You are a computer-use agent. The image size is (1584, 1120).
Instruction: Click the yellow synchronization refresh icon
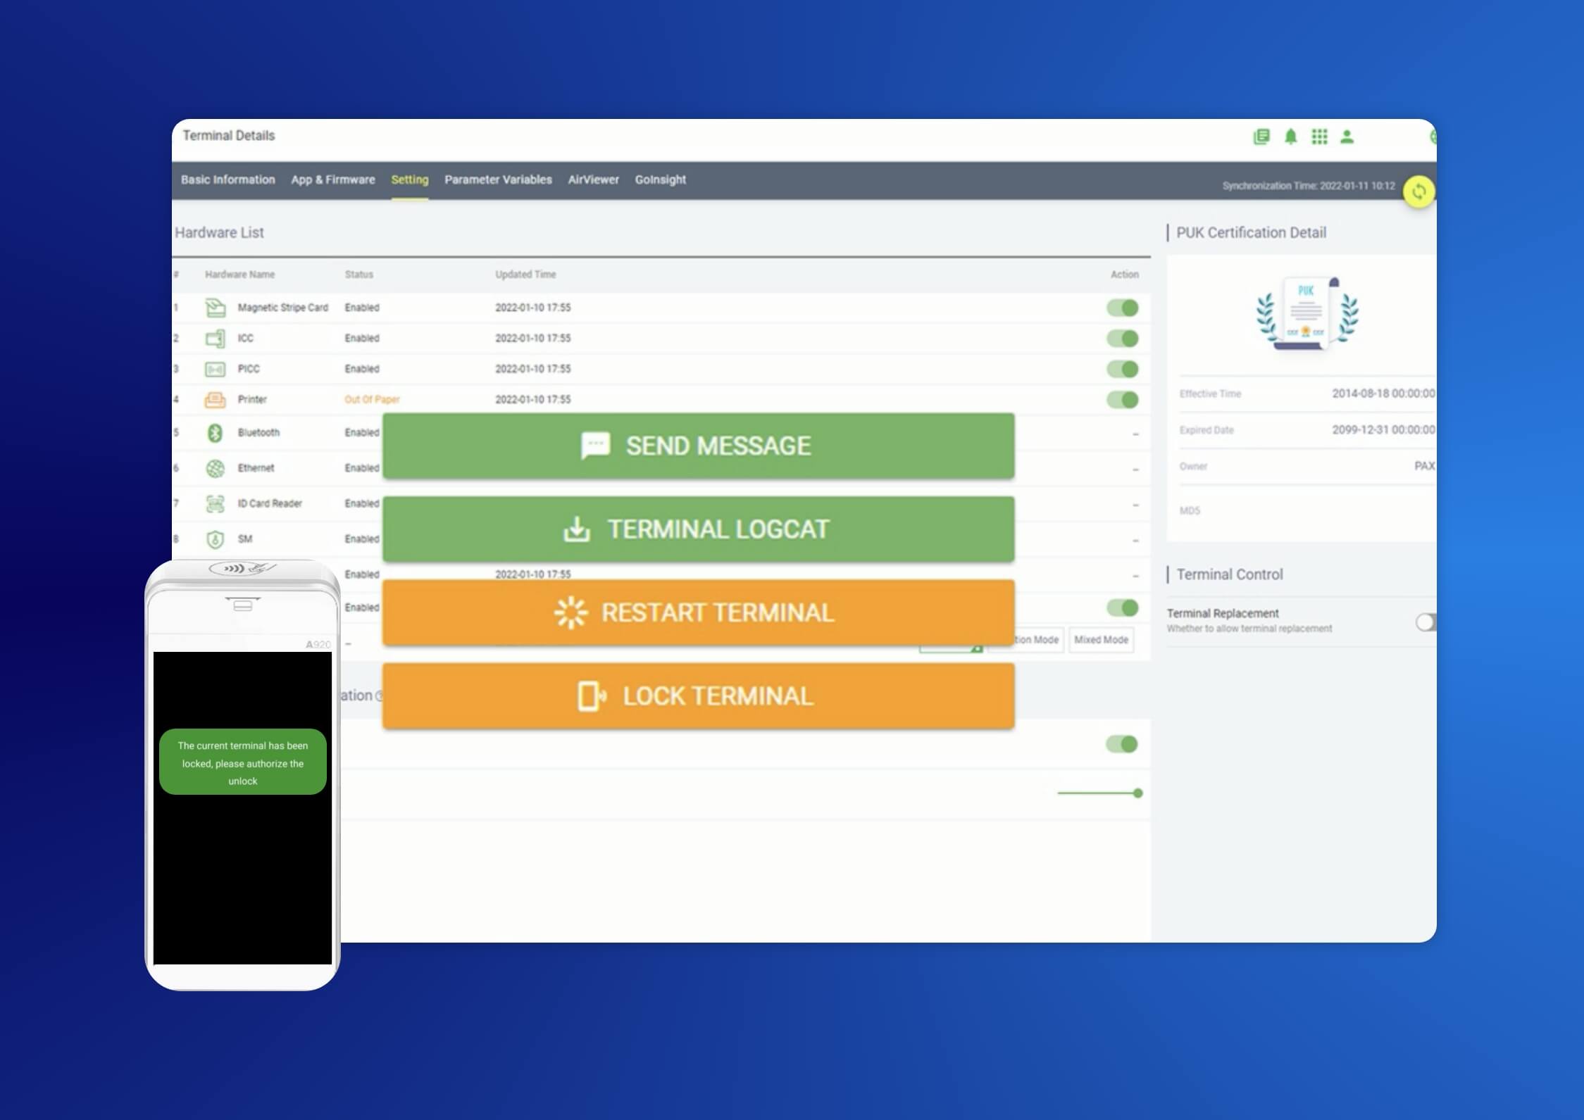pos(1418,191)
